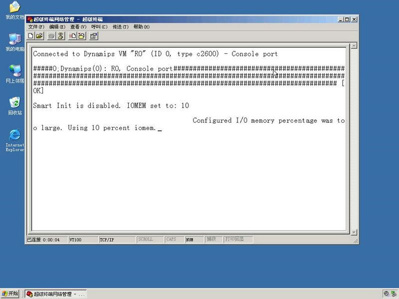Viewport: 399px width, 299px height.
Task: Close the HyperTerminal window
Action: pos(354,19)
